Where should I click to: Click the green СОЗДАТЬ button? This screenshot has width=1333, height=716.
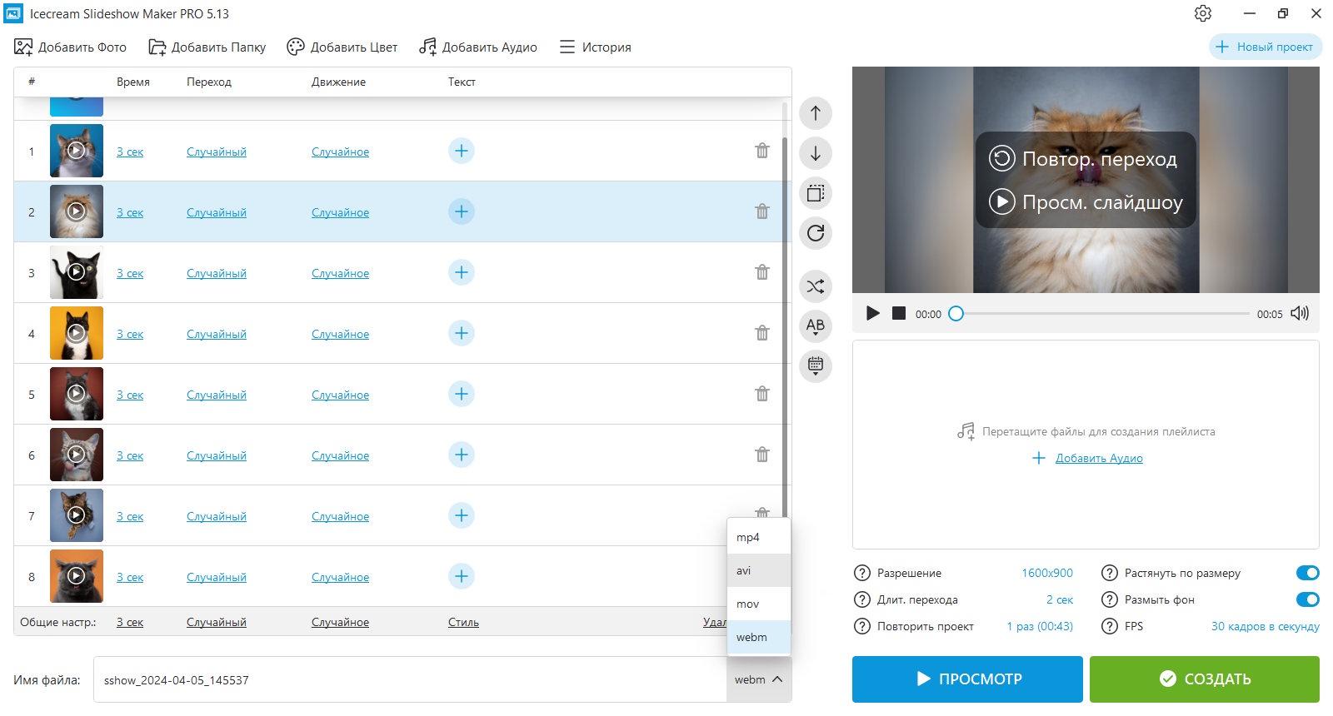[x=1204, y=679]
